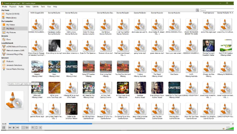The height and width of the screenshot is (134, 237).
Task: Open the Audio menu
Action: click(21, 7)
